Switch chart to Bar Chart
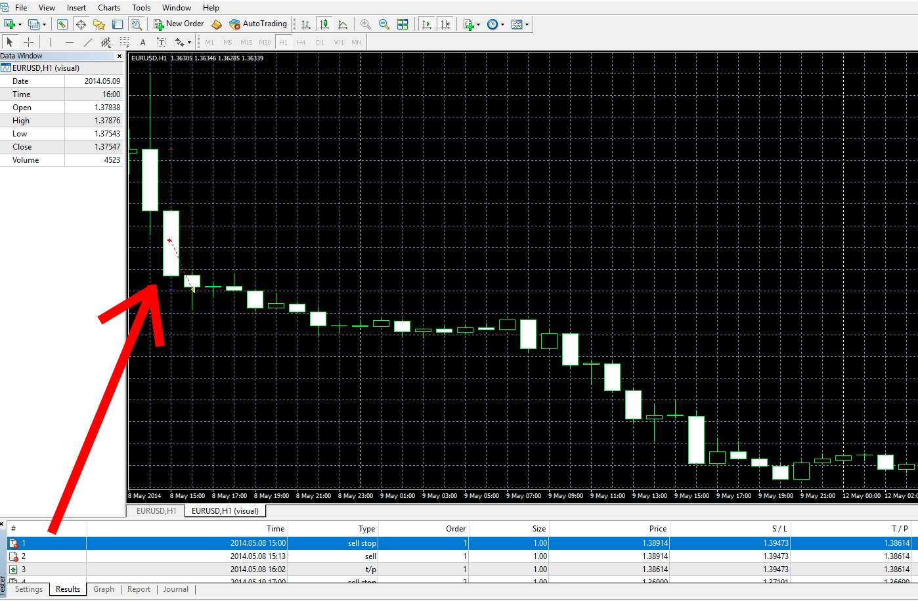Viewport: 918px width, 601px height. (x=306, y=24)
